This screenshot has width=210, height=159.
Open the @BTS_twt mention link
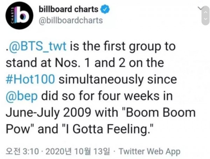[x=37, y=46]
